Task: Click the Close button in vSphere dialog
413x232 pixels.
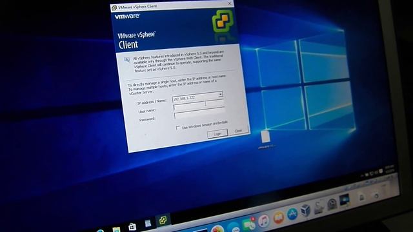Action: pos(238,130)
